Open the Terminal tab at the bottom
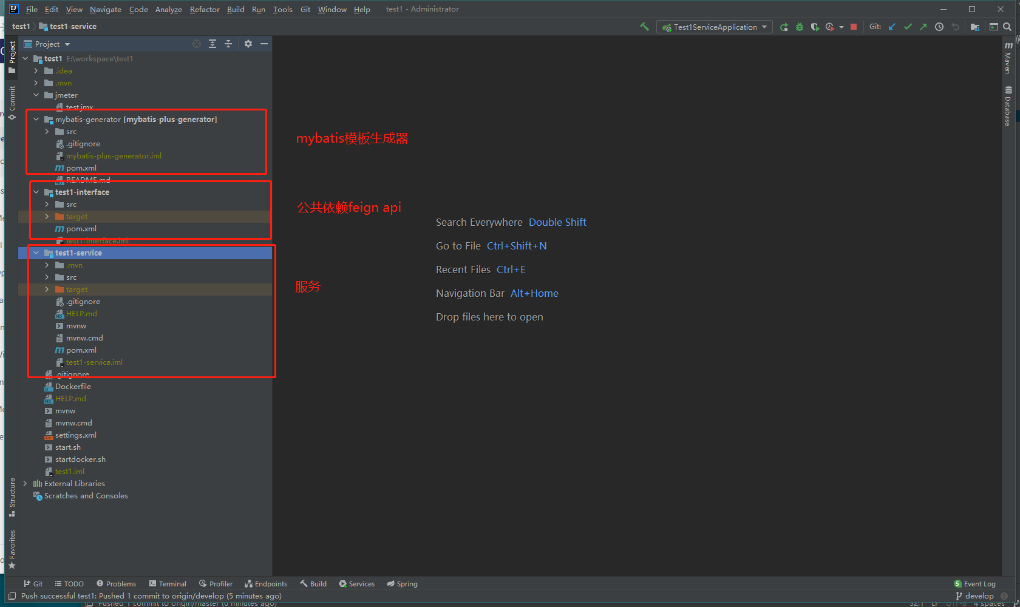The height and width of the screenshot is (607, 1020). pyautogui.click(x=168, y=584)
